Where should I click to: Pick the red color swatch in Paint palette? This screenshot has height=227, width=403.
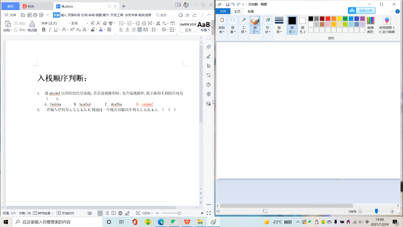click(328, 19)
